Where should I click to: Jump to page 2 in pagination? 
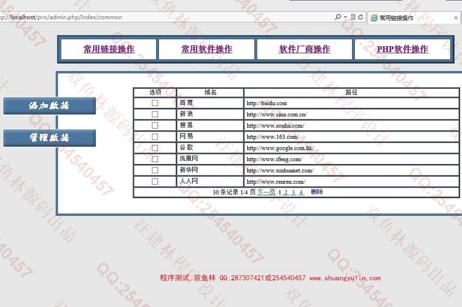tap(286, 192)
